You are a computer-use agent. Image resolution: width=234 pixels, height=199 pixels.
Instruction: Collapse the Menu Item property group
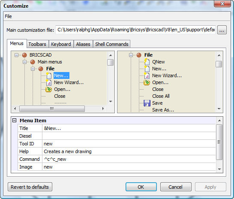(x=14, y=121)
